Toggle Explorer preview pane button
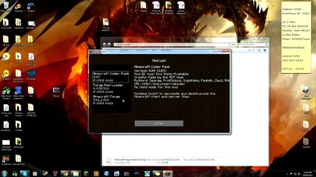 point(259,50)
